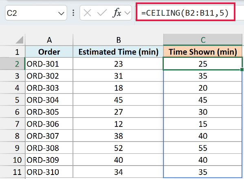Select row 6 header
244x179 pixels.
tap(13, 112)
